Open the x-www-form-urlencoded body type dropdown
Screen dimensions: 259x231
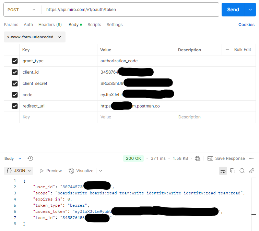click(35, 37)
